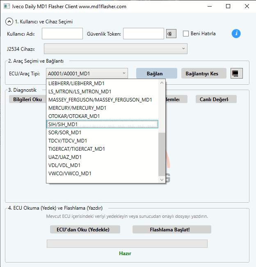
Task: Toggle token visibility with the eye icon
Action: tap(171, 34)
